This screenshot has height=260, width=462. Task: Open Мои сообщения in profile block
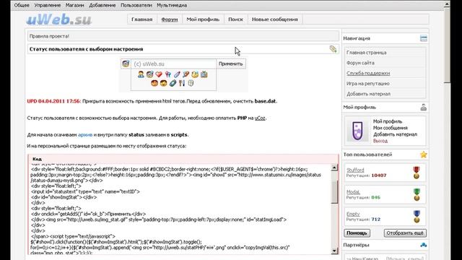pyautogui.click(x=390, y=128)
